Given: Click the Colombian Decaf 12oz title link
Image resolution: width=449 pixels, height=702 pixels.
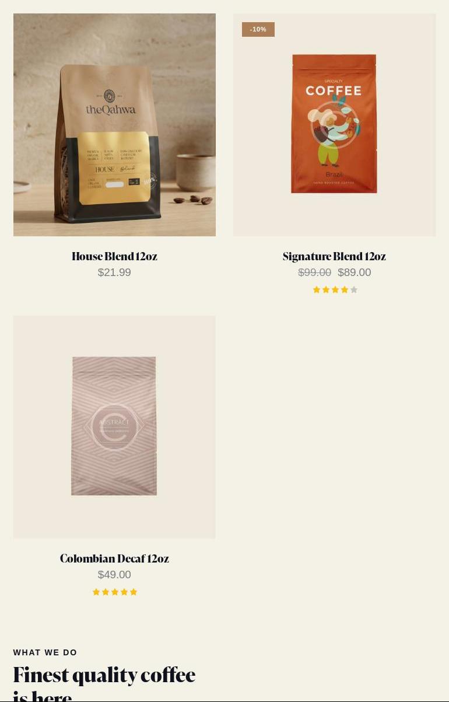Looking at the screenshot, I should (x=114, y=558).
